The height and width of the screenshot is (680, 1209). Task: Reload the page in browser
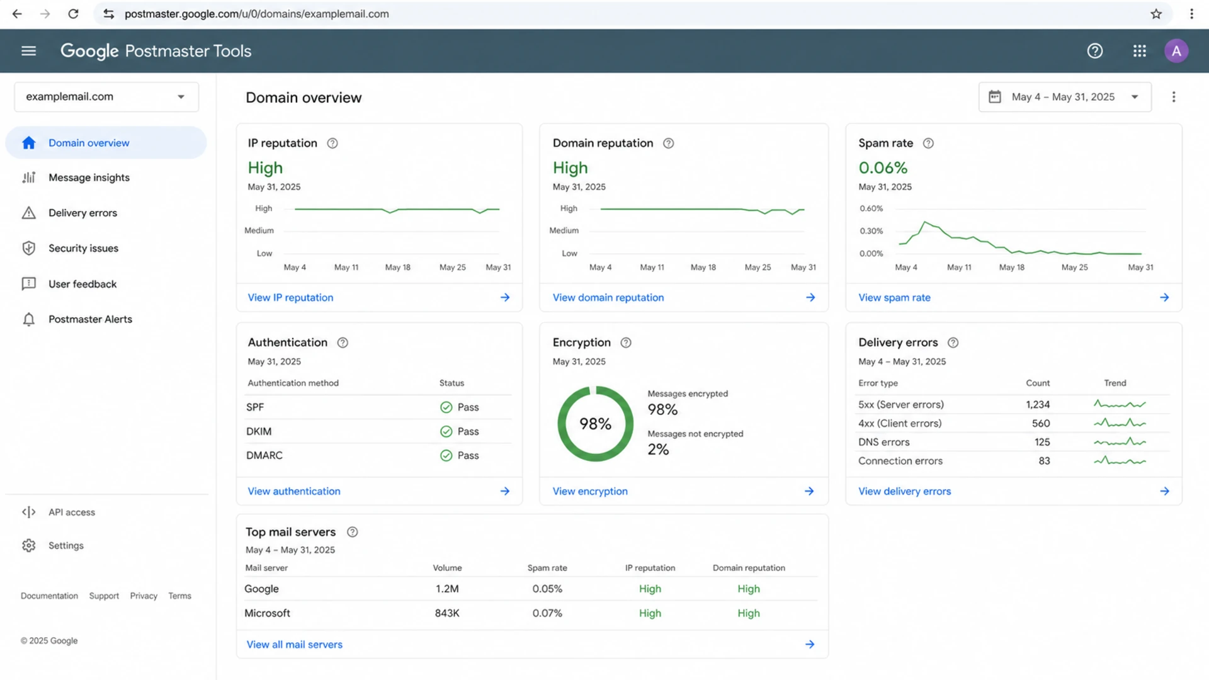point(74,14)
